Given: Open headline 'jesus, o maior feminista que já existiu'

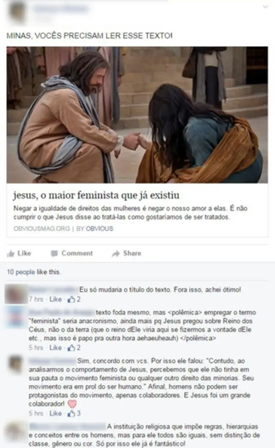Looking at the screenshot, I should (96, 196).
